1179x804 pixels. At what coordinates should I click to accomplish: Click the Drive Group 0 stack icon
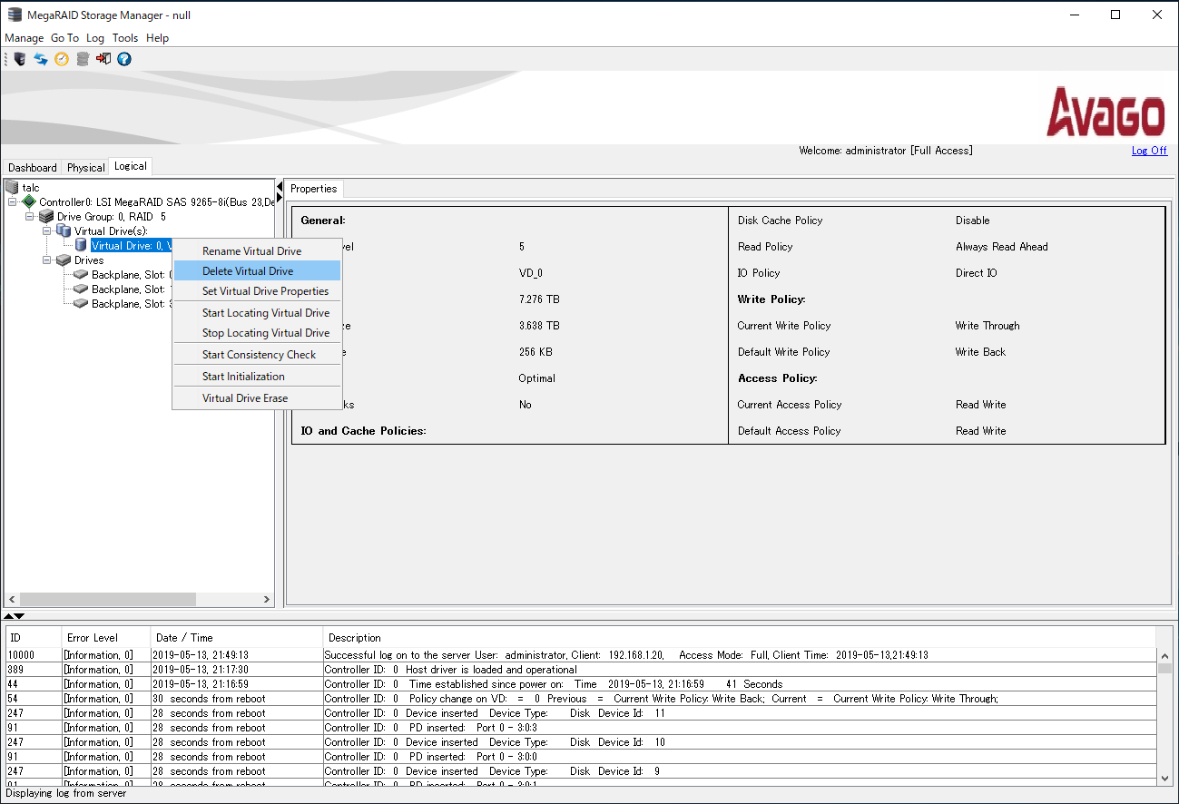tap(46, 217)
